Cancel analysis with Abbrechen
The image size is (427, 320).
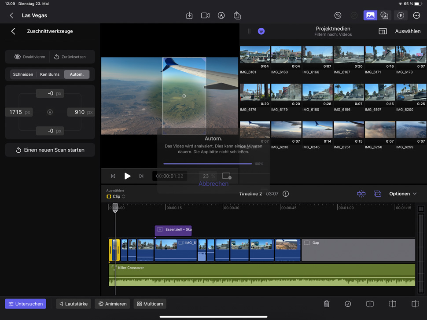pyautogui.click(x=213, y=184)
